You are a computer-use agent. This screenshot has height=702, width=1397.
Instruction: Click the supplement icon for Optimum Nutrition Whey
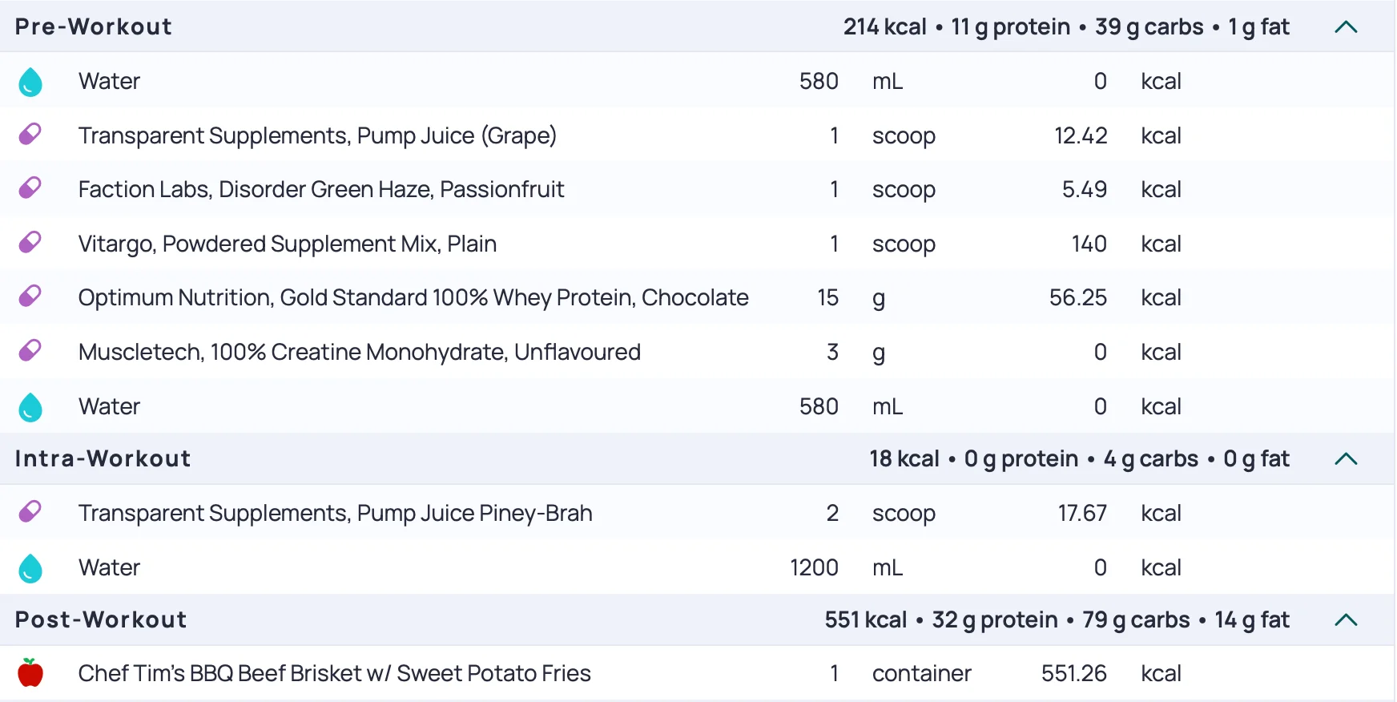click(x=30, y=297)
